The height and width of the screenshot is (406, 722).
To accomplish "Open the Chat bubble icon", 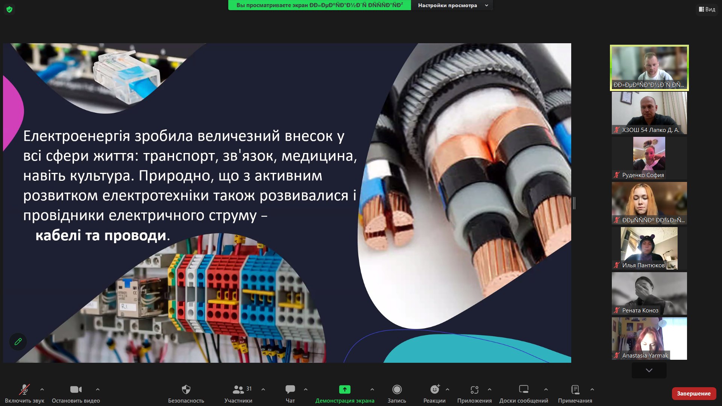I will [x=290, y=389].
